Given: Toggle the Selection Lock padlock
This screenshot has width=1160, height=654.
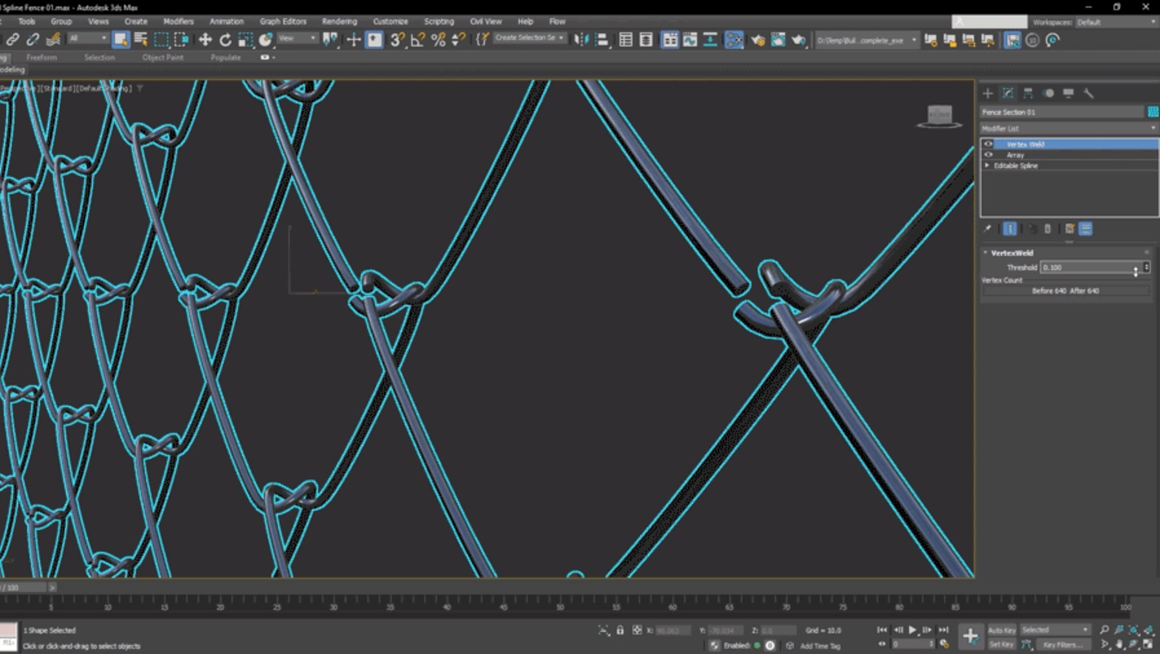Looking at the screenshot, I should coord(620,630).
